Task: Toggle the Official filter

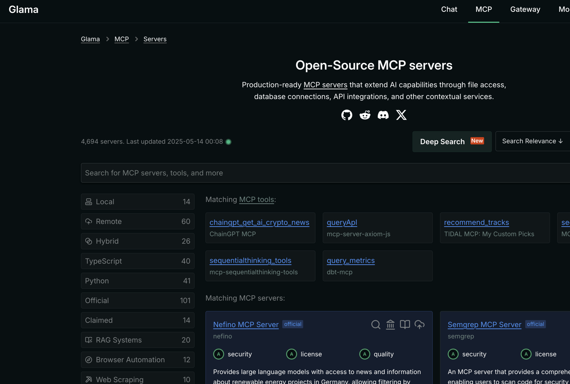Action: [x=137, y=300]
